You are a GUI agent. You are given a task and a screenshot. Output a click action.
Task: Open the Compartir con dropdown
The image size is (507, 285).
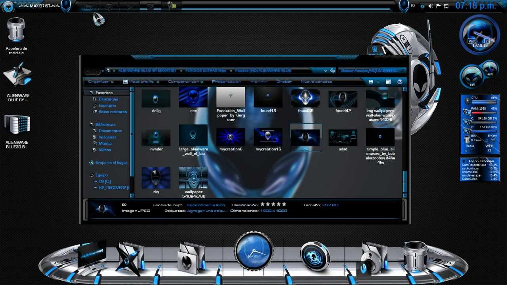coord(186,82)
